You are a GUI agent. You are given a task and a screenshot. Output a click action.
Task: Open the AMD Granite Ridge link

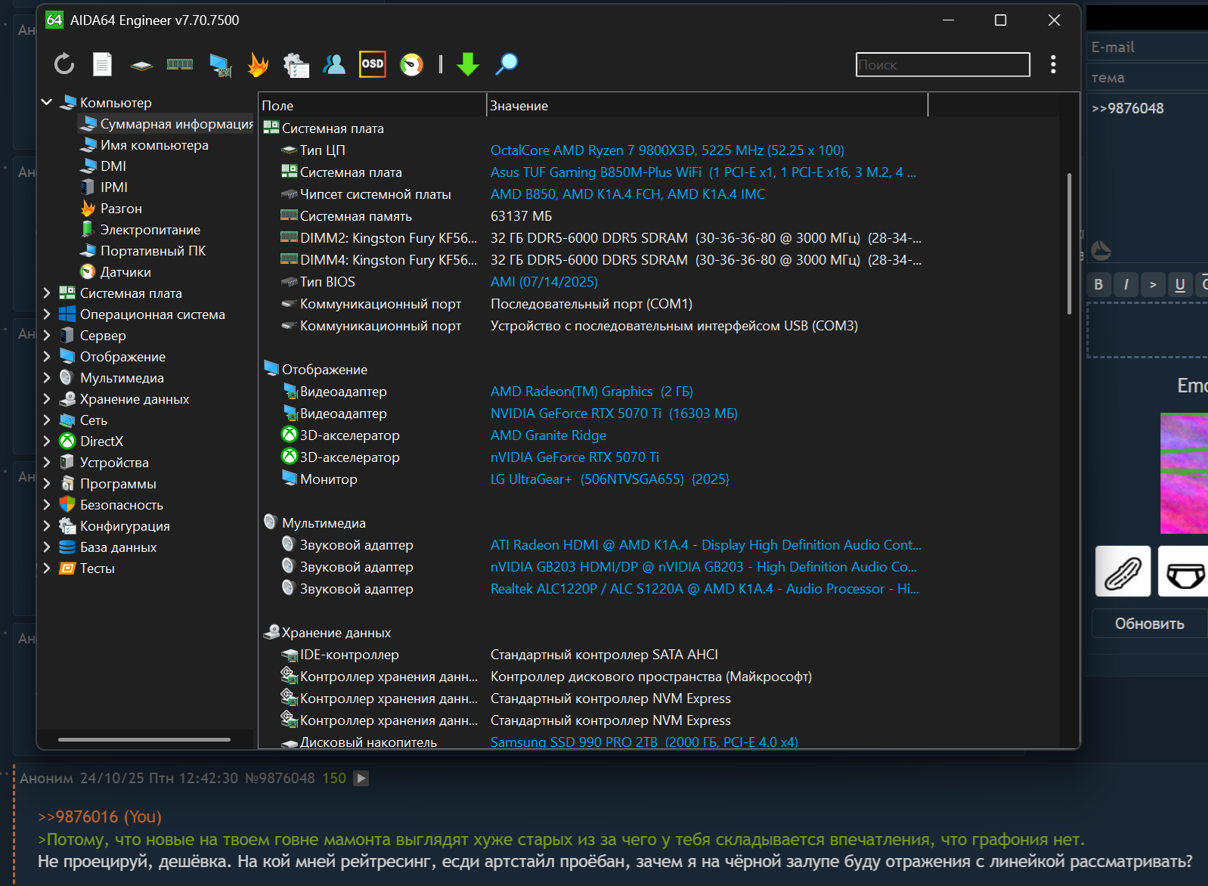548,435
